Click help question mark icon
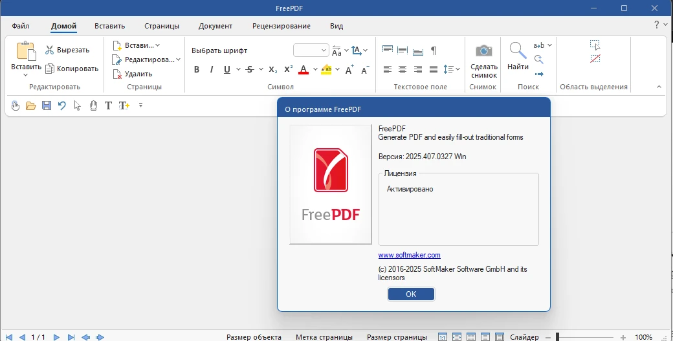This screenshot has height=341, width=673. pyautogui.click(x=657, y=25)
